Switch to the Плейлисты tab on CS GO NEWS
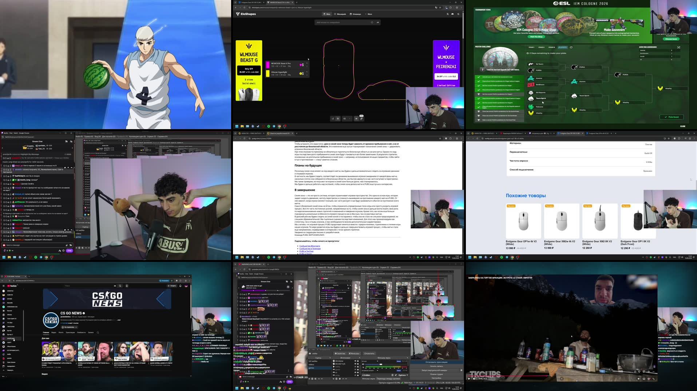This screenshot has width=697, height=391. click(82, 332)
